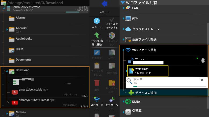Click the FTP monitor icon
This screenshot has width=209, height=117.
coord(128,18)
